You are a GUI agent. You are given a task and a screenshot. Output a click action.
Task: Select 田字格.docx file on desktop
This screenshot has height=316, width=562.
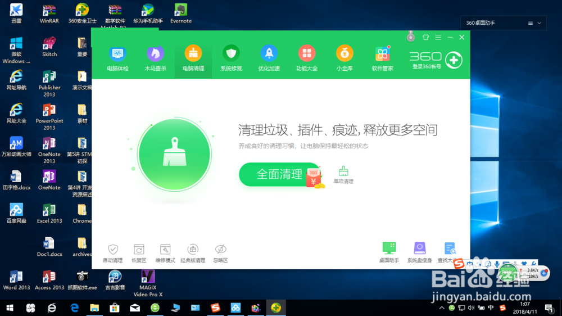[x=16, y=180]
